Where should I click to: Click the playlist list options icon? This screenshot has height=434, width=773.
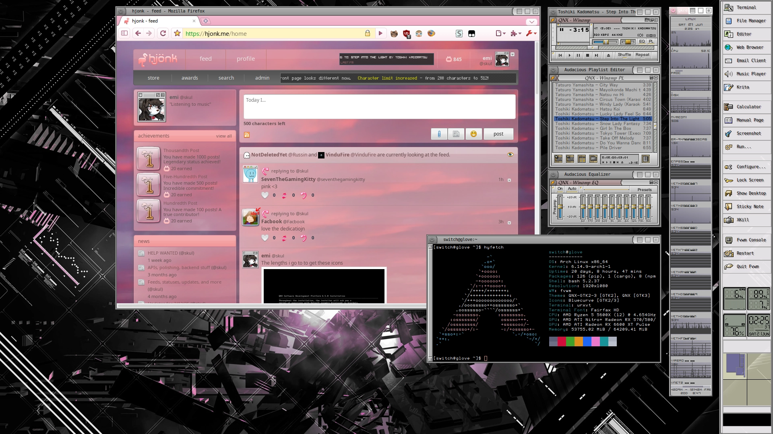click(646, 159)
